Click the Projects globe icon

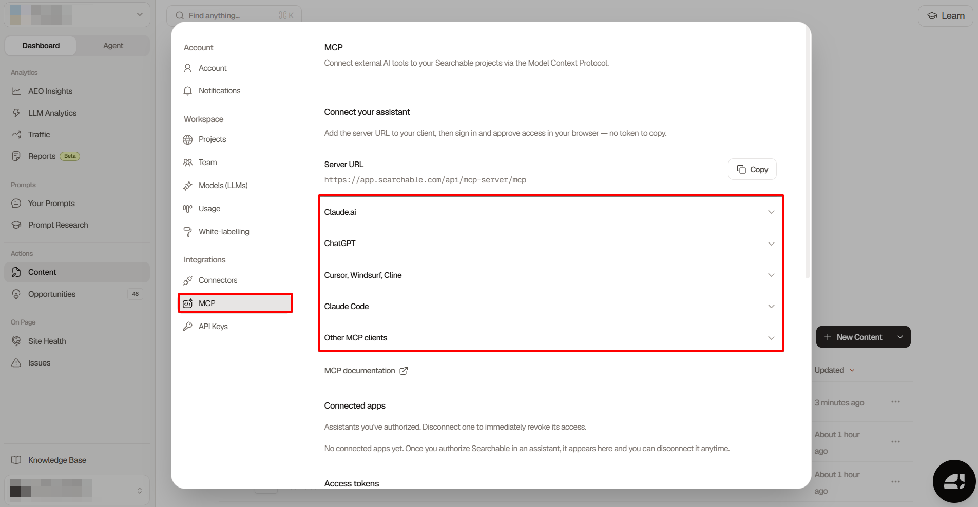click(x=188, y=139)
